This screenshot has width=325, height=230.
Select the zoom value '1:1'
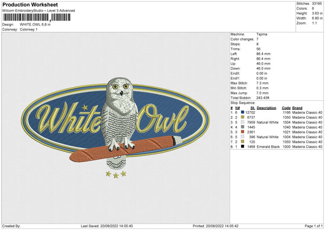[x=314, y=23]
